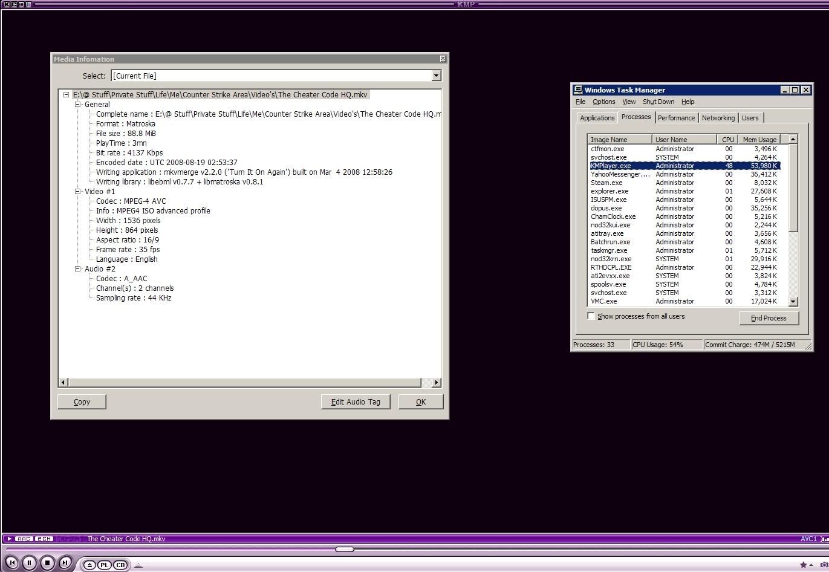This screenshot has height=572, width=829.
Task: Skip to the next track
Action: click(x=65, y=563)
